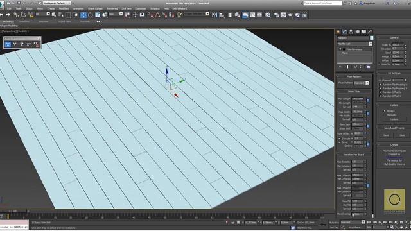
Task: Open Select by Name list
Action: 61,15
